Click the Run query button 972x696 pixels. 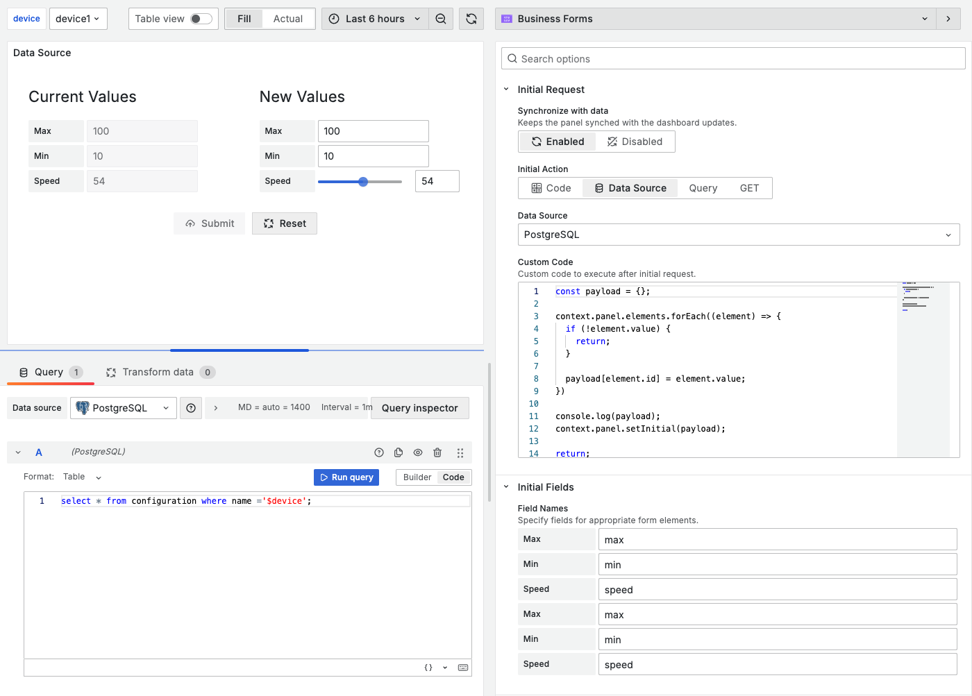click(346, 477)
